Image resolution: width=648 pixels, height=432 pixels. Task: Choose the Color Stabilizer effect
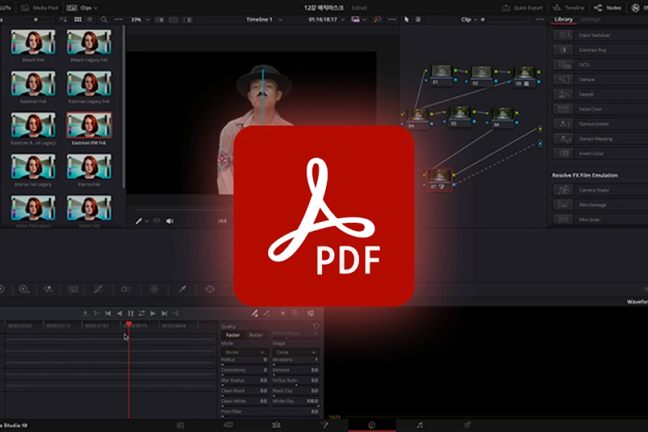(600, 35)
